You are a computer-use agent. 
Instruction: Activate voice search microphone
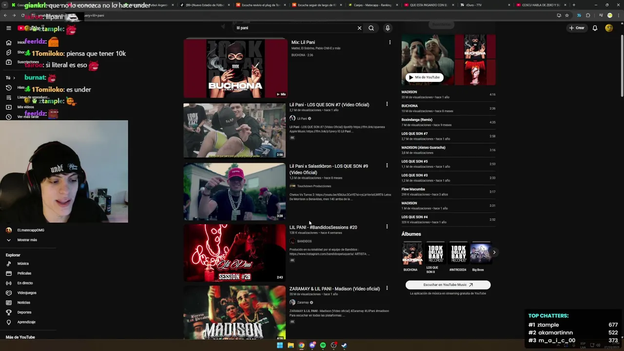pos(388,28)
